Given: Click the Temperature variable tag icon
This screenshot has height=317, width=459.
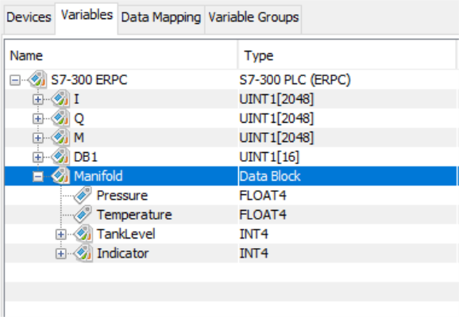Looking at the screenshot, I should (83, 215).
